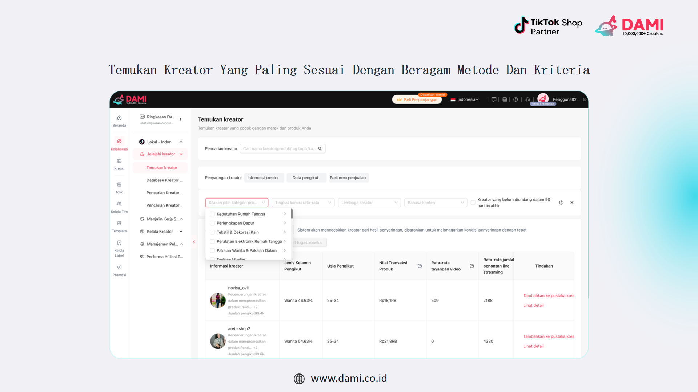Image resolution: width=698 pixels, height=392 pixels.
Task: Click the Beli Perpanjangan button
Action: click(x=417, y=99)
